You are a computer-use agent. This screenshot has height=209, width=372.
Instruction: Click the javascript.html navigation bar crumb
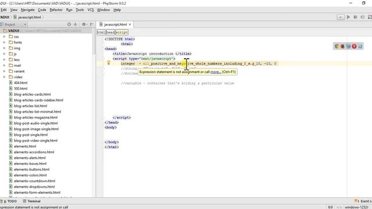click(27, 17)
